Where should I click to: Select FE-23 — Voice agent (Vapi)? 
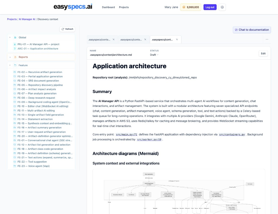click(x=33, y=166)
